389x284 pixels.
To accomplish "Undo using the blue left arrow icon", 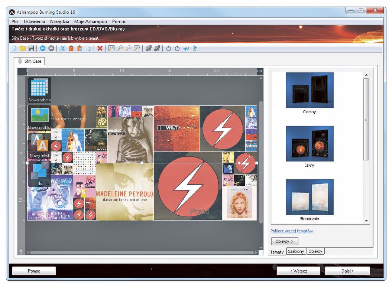I will 43,48.
